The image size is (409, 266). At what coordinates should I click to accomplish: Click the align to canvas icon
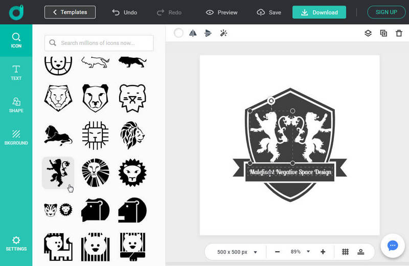tap(360, 252)
